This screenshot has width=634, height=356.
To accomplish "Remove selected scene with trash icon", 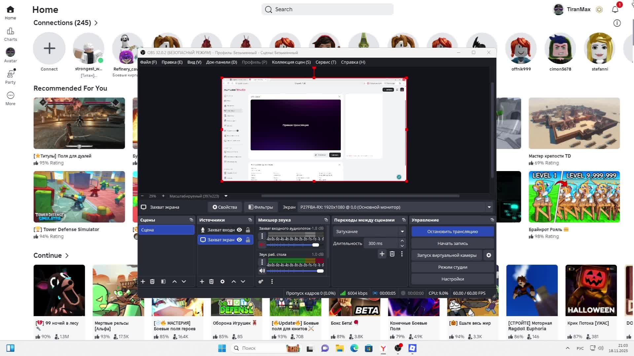I will 152,282.
